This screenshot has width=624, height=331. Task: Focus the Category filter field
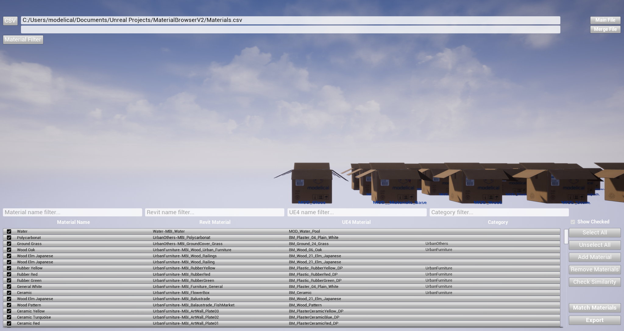499,212
